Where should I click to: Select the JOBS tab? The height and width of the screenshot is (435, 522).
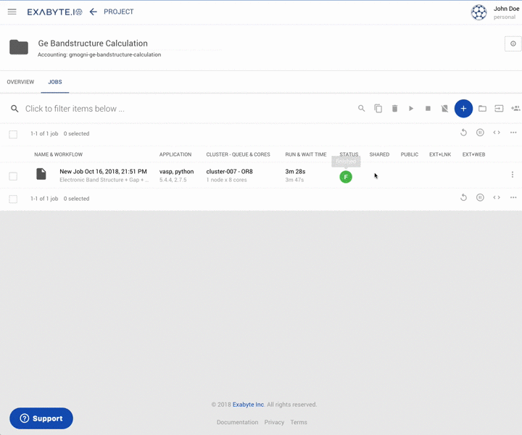tap(55, 82)
